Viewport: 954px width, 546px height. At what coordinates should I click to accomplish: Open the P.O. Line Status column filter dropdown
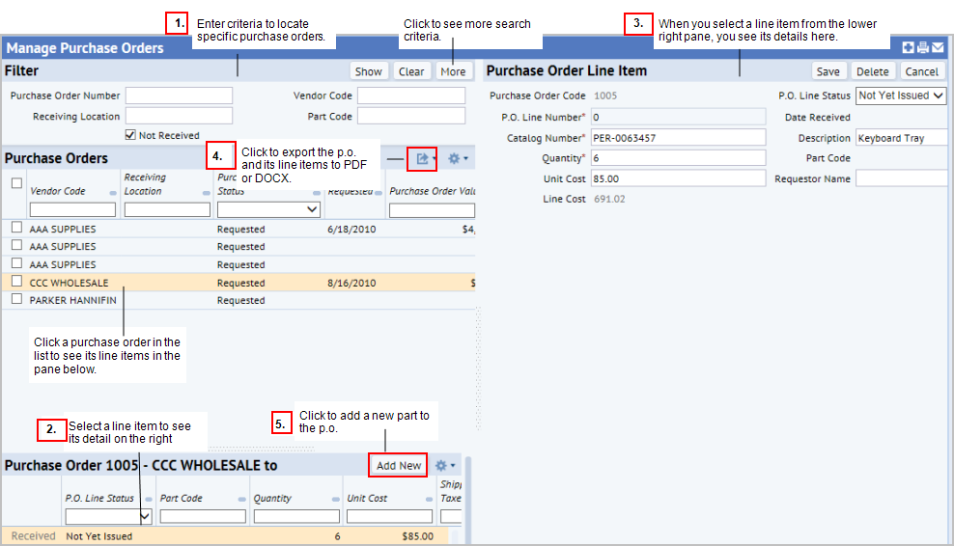click(x=108, y=517)
